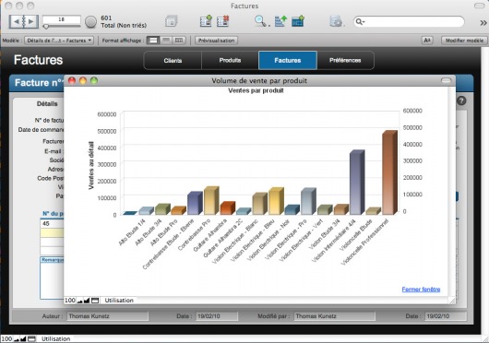Switch to Form view format
The width and height of the screenshot is (489, 343).
tap(153, 41)
